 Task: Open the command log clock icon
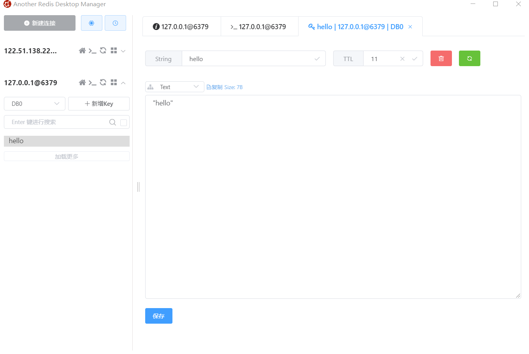coord(115,23)
